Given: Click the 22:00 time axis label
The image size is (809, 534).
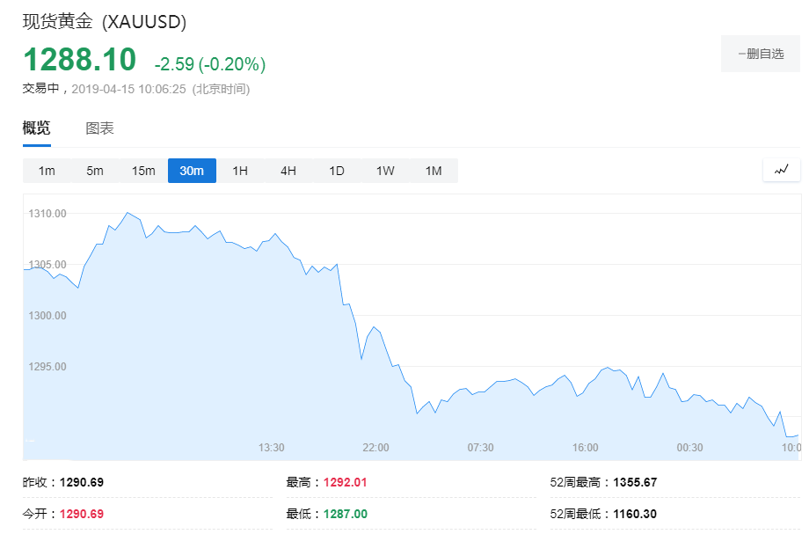Looking at the screenshot, I should (375, 447).
